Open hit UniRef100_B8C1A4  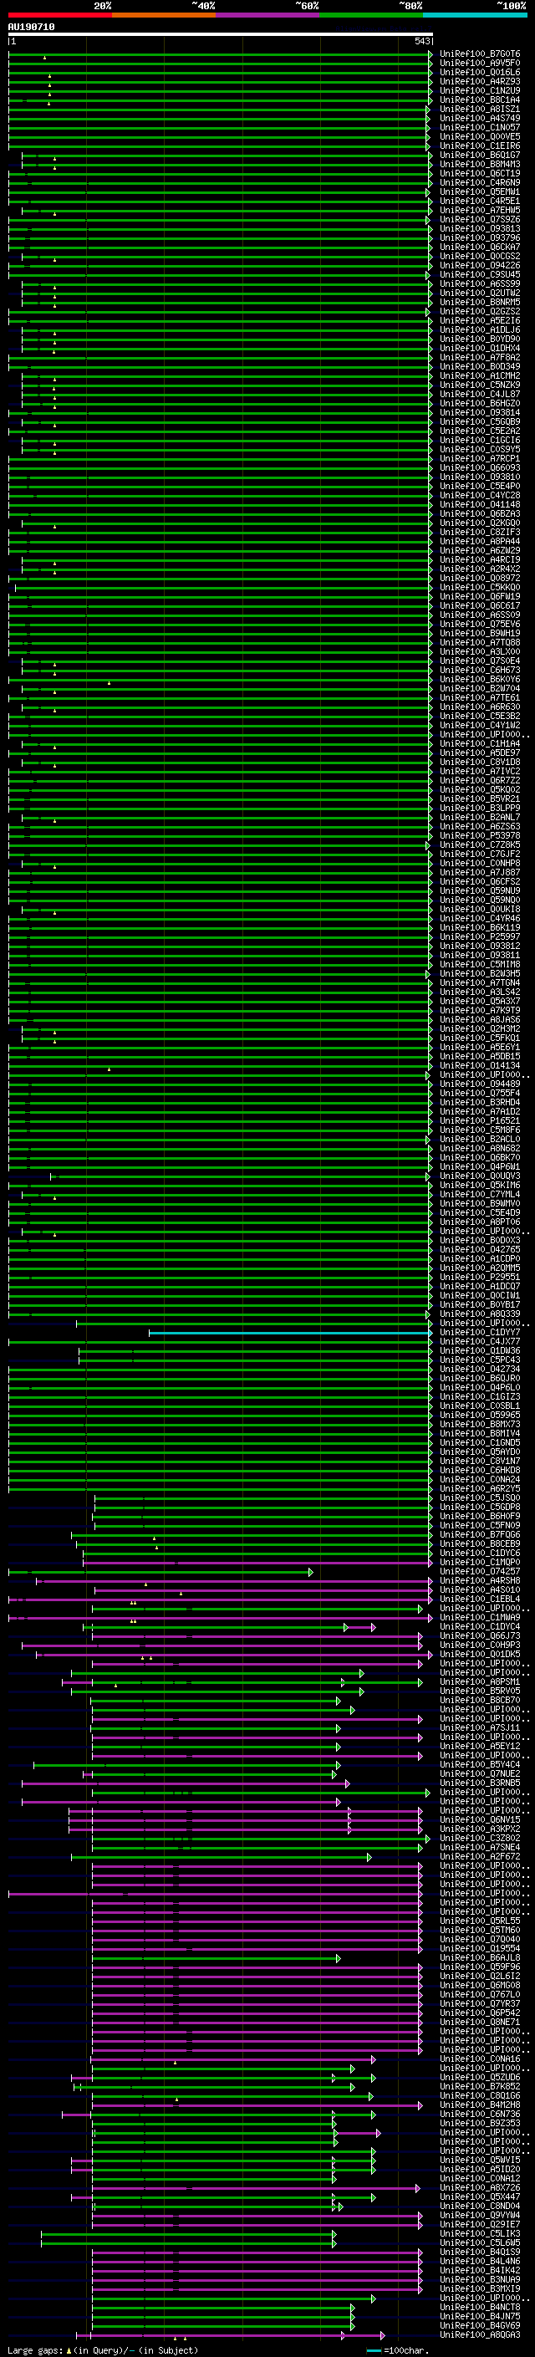pos(480,99)
